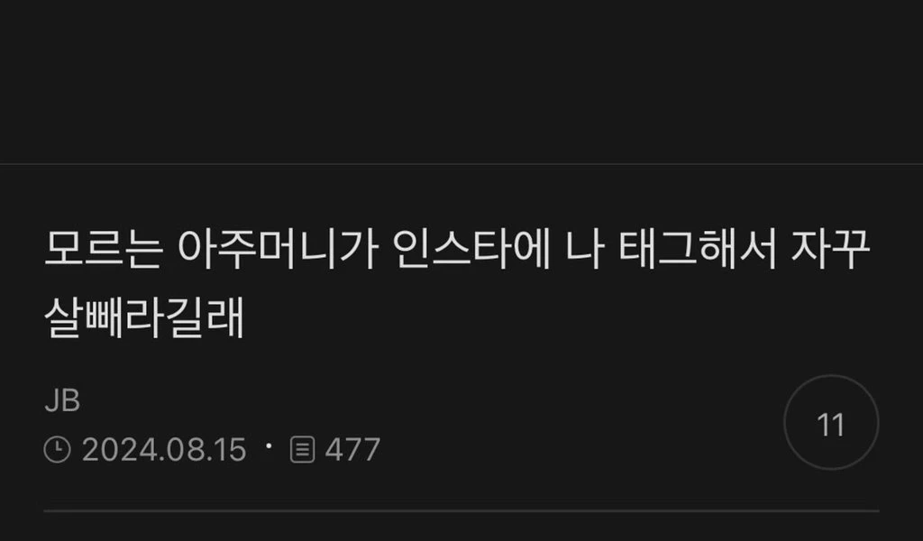This screenshot has width=923, height=541.
Task: Click the empty dark header area above the post
Action: [461, 80]
